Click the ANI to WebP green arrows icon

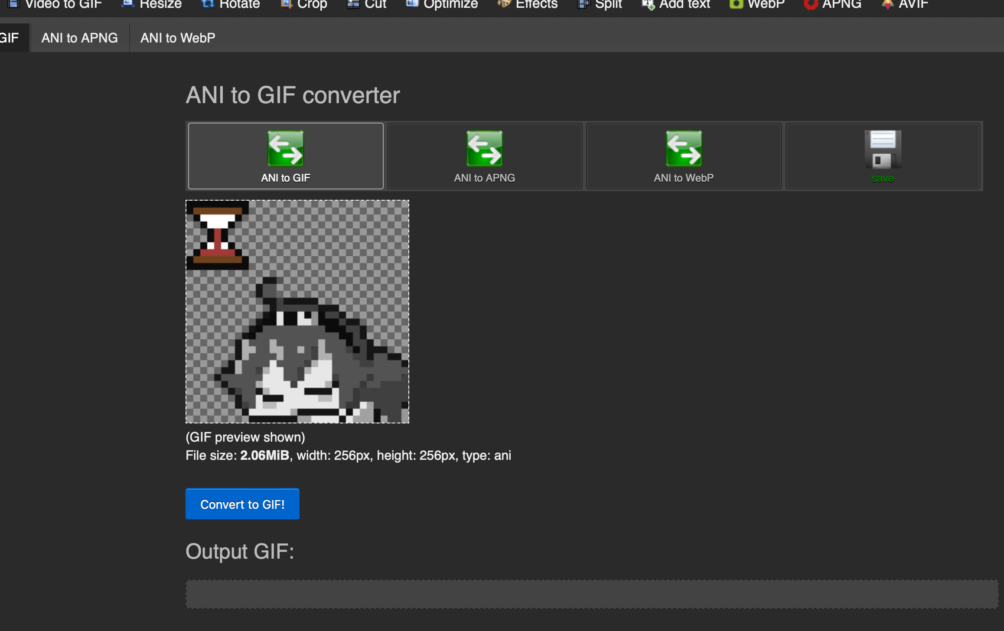(x=684, y=149)
